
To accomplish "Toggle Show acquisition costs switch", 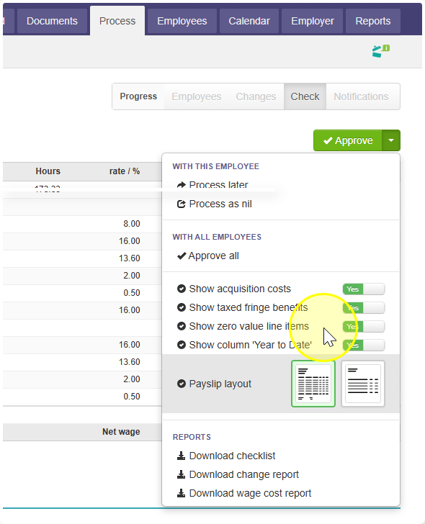I will [x=364, y=289].
